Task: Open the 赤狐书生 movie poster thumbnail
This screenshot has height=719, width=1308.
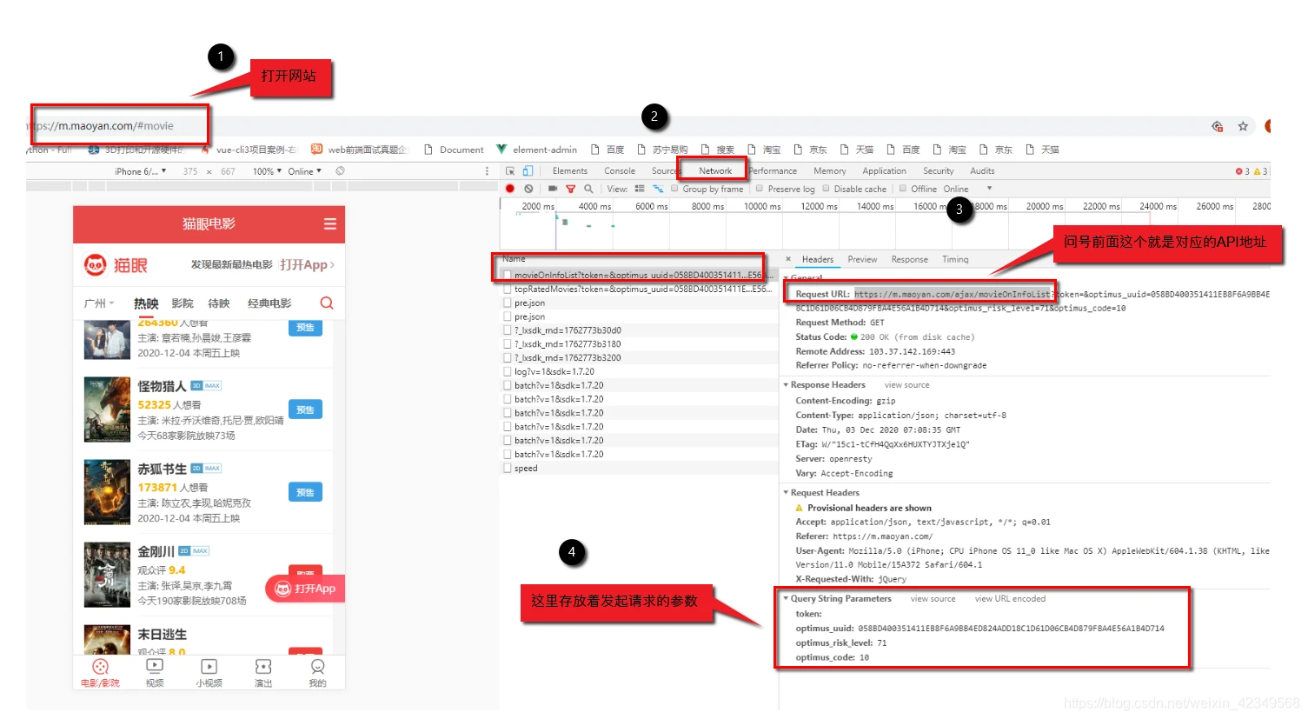Action: tap(107, 492)
